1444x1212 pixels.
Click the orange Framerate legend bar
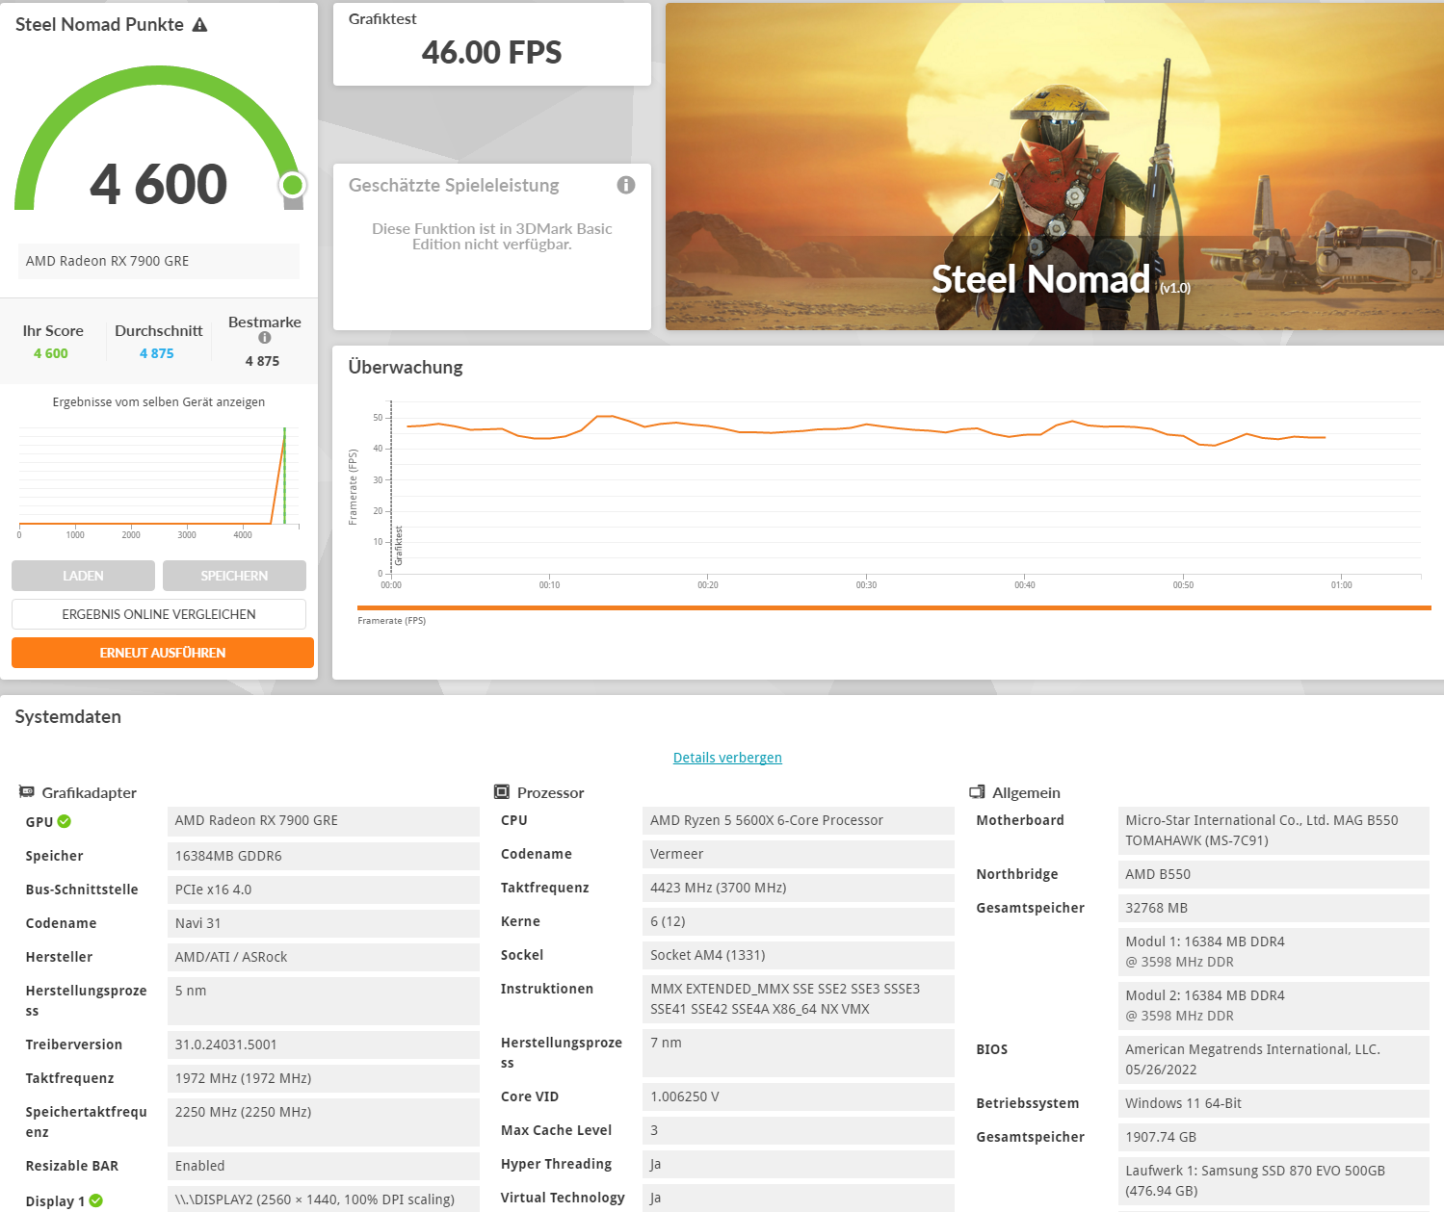pyautogui.click(x=894, y=607)
